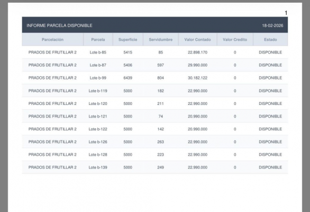
Task: Click the Lote b-99 parcel entry
Action: point(98,78)
